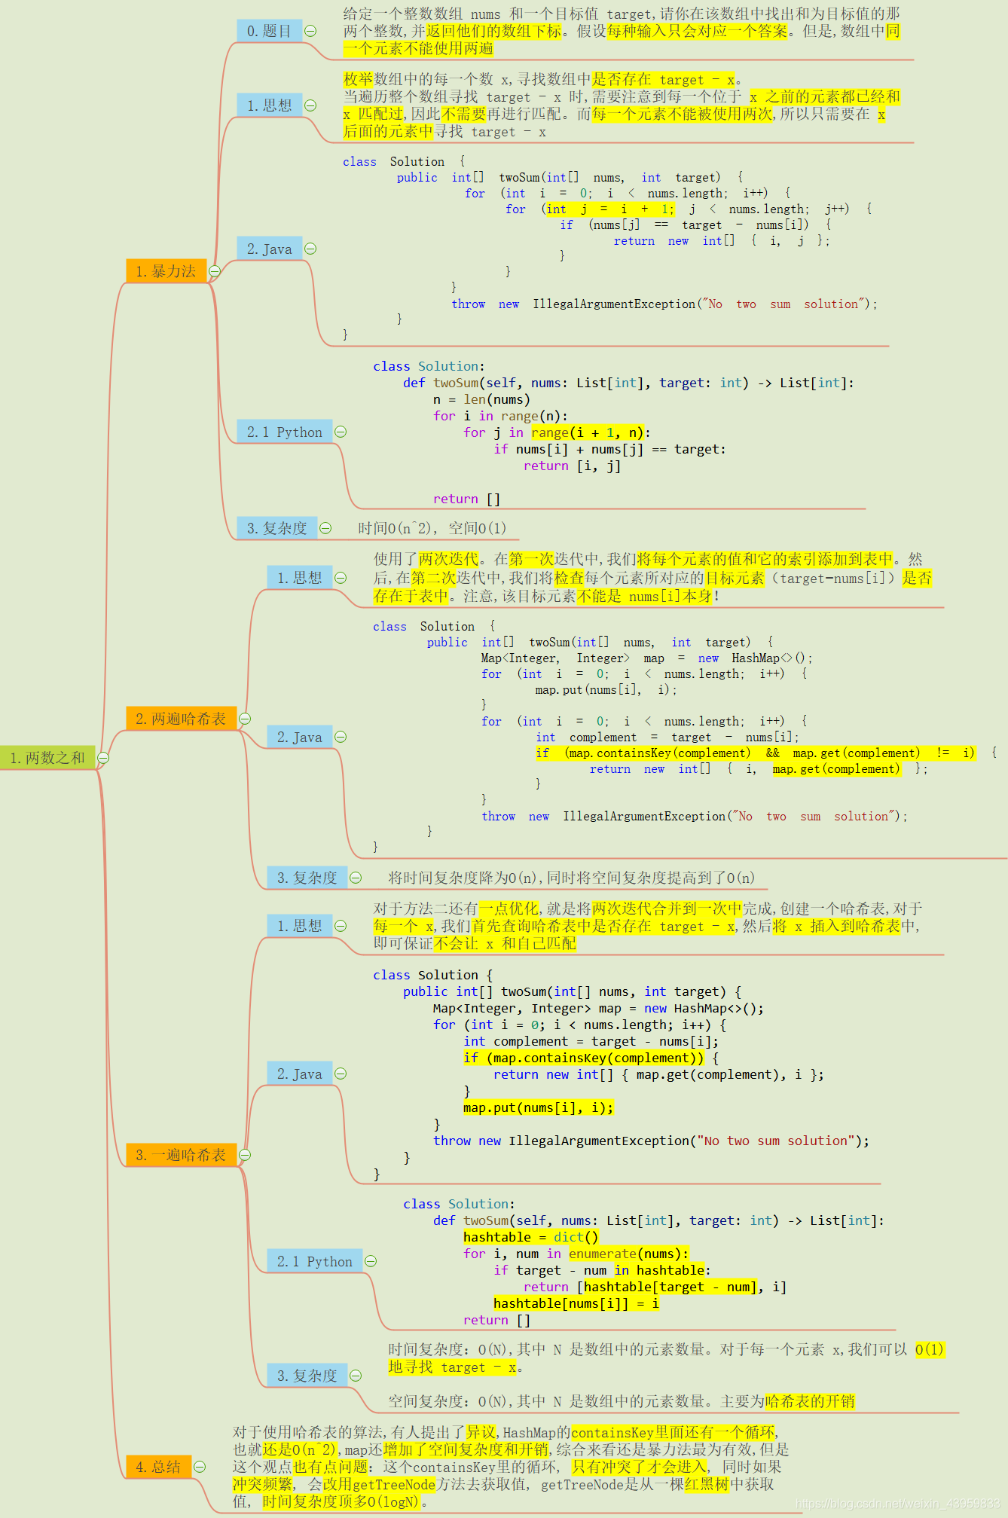1008x1518 pixels.
Task: Collapse the 0. 题目 node
Action: [310, 31]
